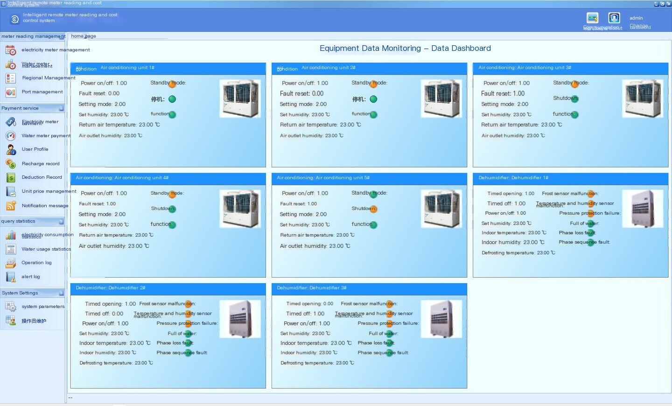Open Operation log icon
The height and width of the screenshot is (406, 672).
click(11, 263)
